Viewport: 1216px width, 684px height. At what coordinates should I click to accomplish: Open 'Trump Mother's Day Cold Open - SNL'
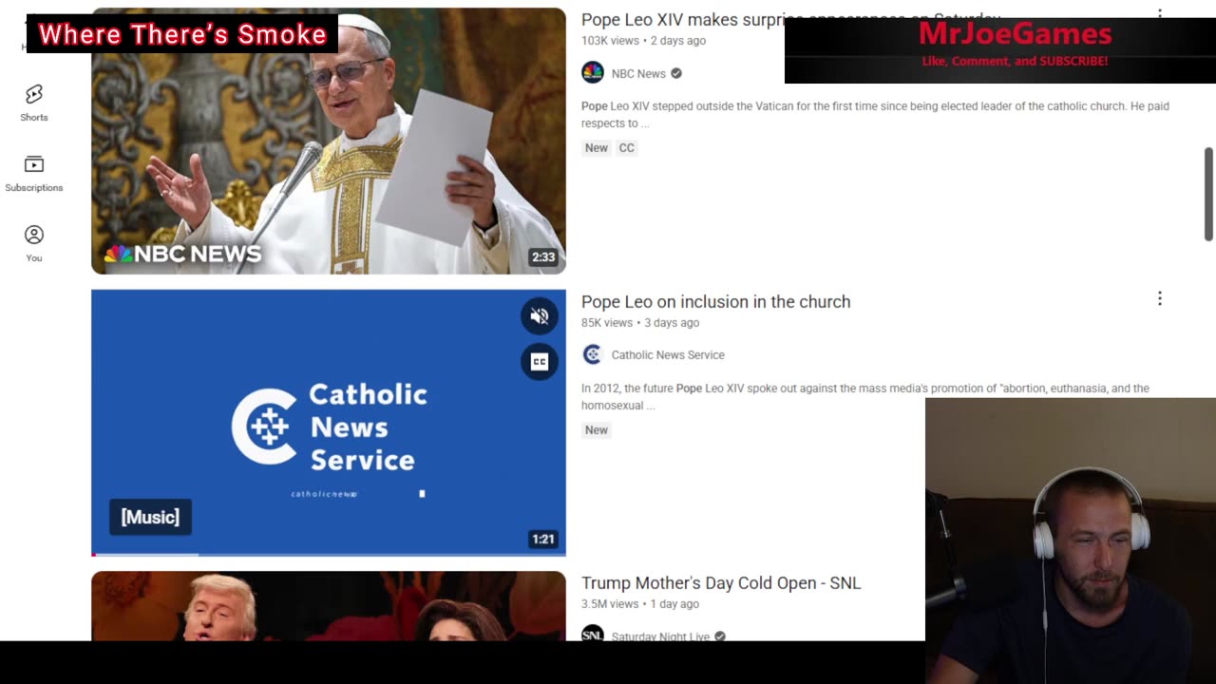coord(721,583)
